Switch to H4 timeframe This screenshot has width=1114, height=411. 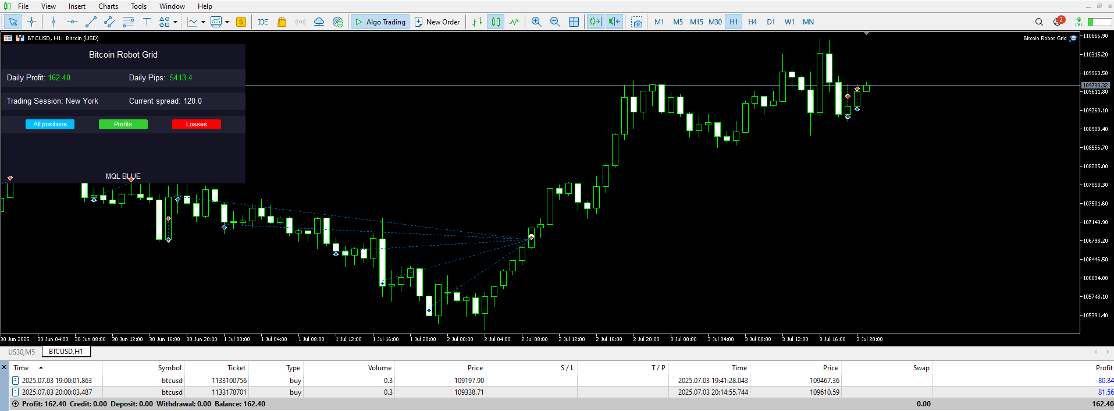click(752, 22)
